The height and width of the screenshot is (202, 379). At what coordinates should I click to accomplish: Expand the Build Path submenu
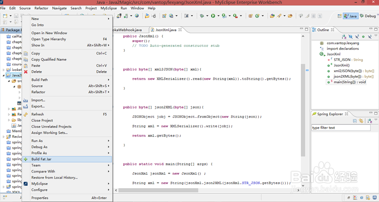click(x=109, y=80)
